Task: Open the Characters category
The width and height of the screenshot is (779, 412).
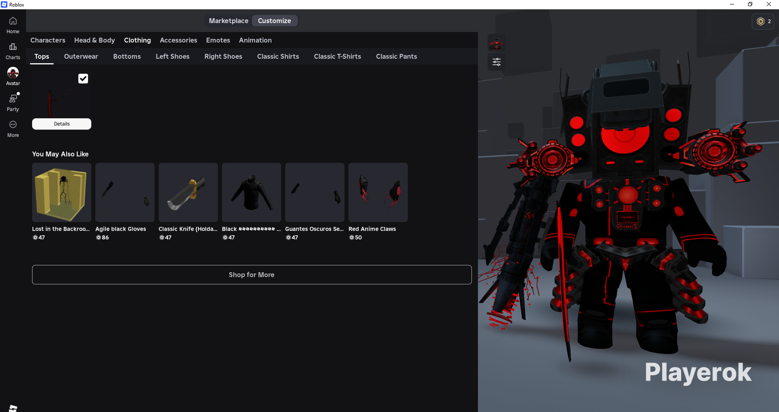Action: coord(48,40)
